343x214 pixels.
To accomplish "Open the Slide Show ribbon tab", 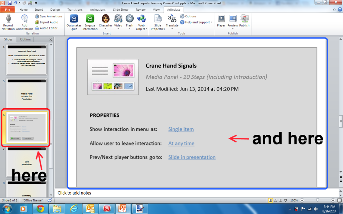I will click(x=121, y=10).
